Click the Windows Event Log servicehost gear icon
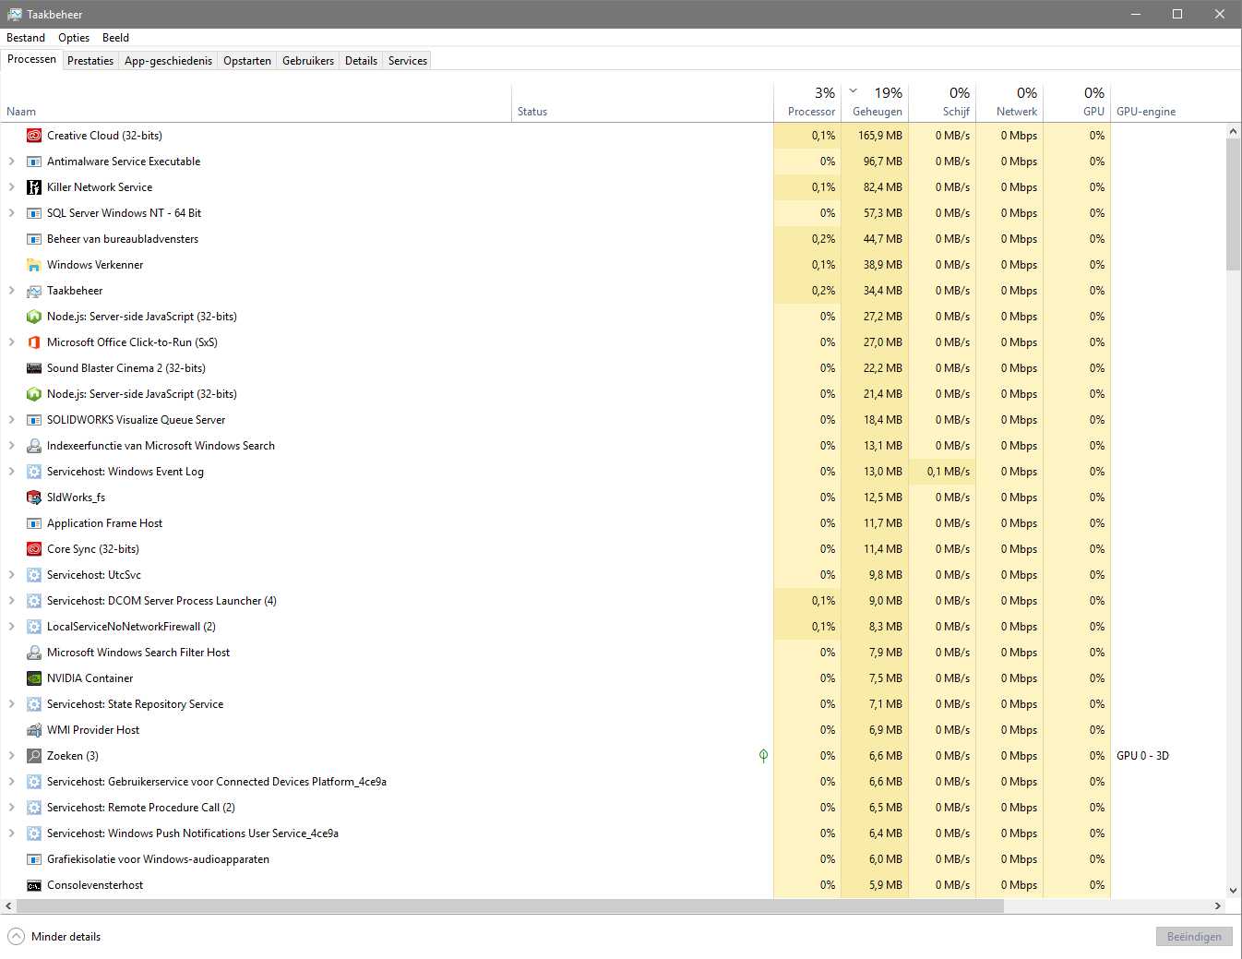The width and height of the screenshot is (1242, 959). [x=34, y=472]
